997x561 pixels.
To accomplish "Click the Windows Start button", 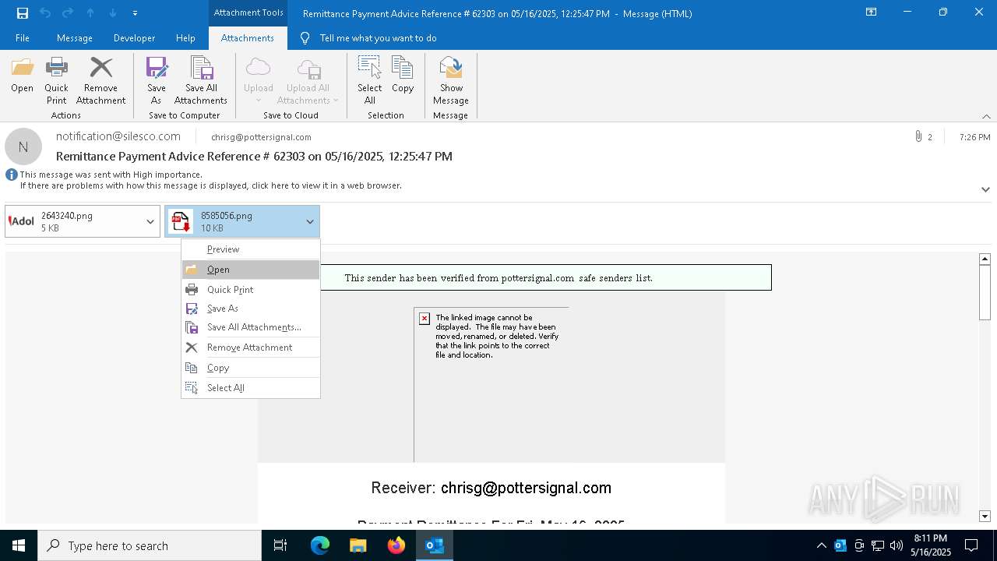I will click(19, 545).
